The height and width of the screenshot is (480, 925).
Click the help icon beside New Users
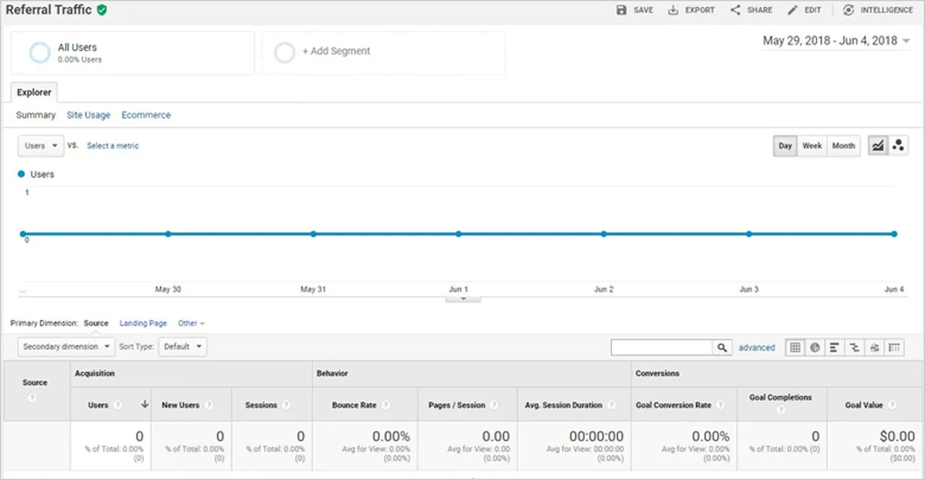coord(208,404)
